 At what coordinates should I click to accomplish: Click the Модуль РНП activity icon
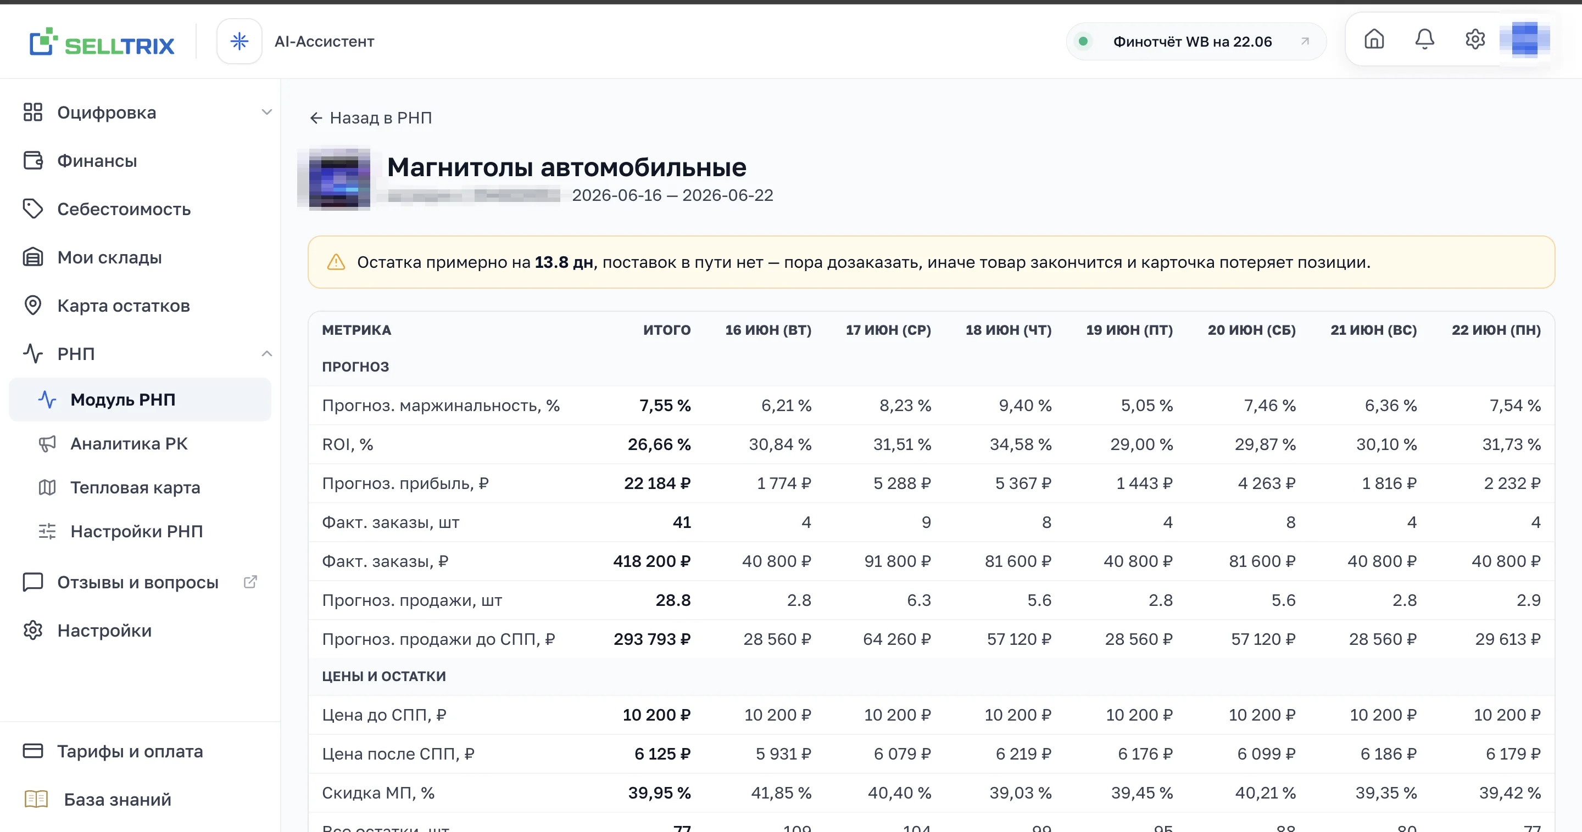tap(47, 400)
